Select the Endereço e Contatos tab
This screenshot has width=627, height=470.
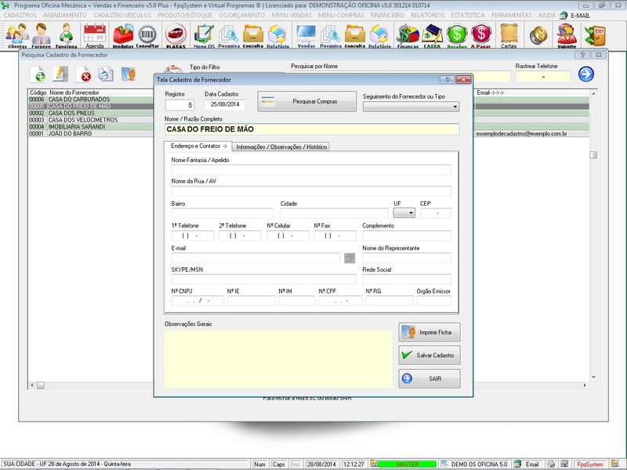point(198,146)
